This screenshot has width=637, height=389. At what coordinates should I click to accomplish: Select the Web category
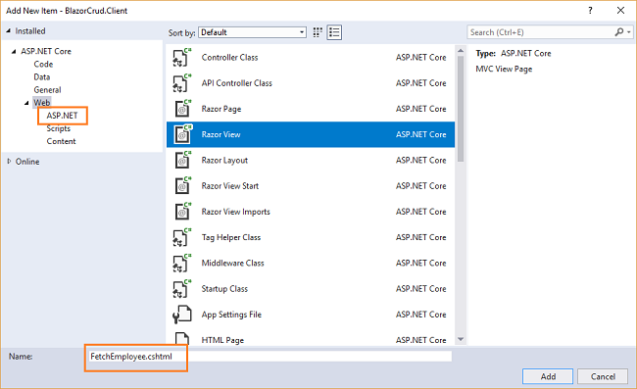(x=42, y=103)
